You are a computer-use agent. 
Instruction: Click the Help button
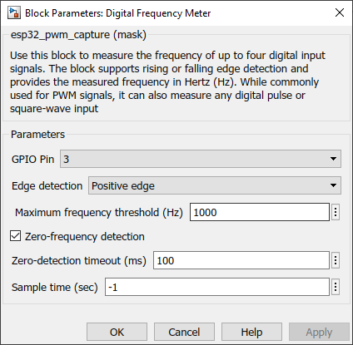(251, 332)
